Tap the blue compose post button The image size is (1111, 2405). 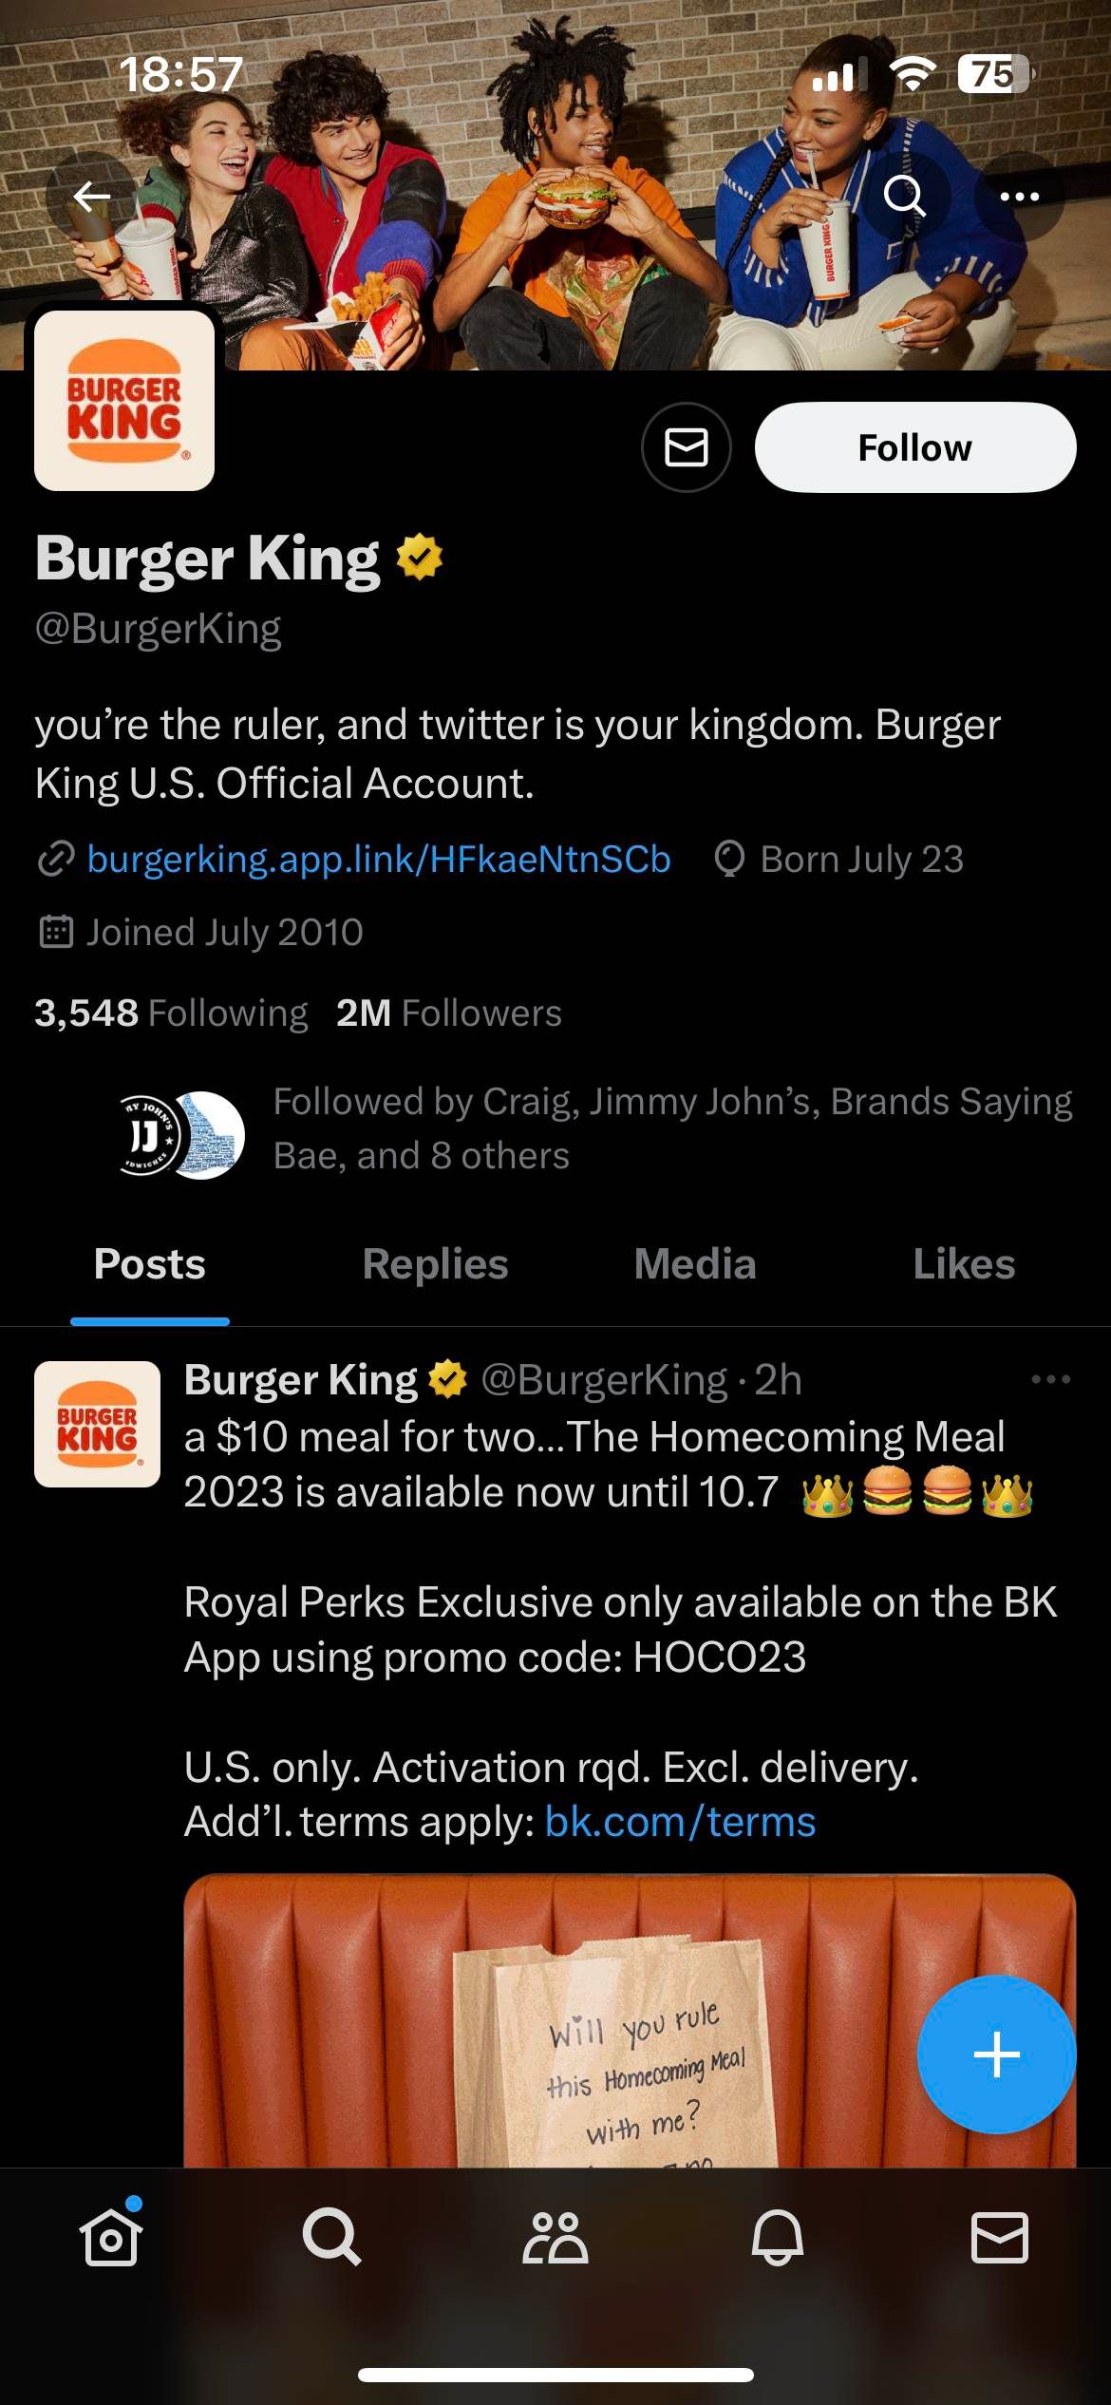coord(996,2054)
